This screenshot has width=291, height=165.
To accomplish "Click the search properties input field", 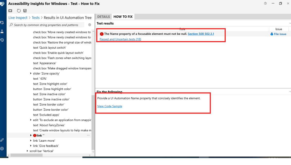I will point(46,24).
